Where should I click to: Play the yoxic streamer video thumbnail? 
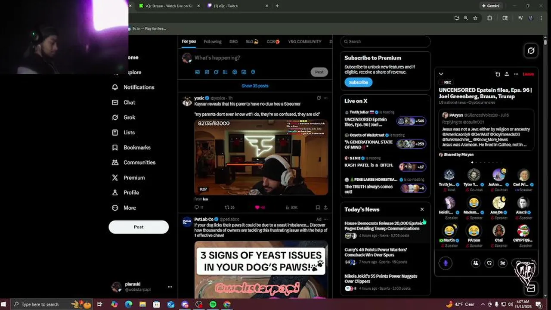tap(261, 157)
